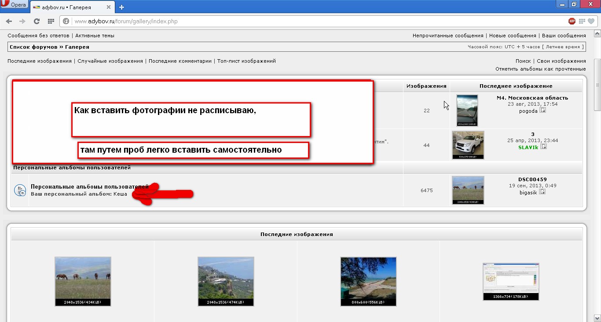Click the Adblock Plus ABP icon
Screen dimensions: 601x322
point(572,21)
